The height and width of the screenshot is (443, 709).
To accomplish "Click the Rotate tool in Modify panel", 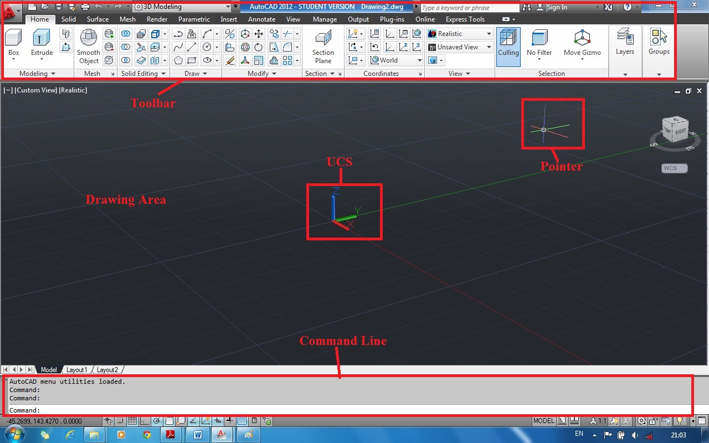I will click(x=259, y=47).
